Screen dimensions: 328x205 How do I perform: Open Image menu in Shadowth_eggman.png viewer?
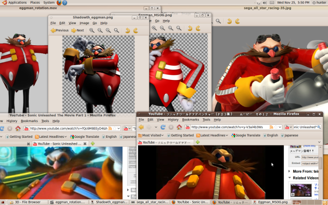84,23
